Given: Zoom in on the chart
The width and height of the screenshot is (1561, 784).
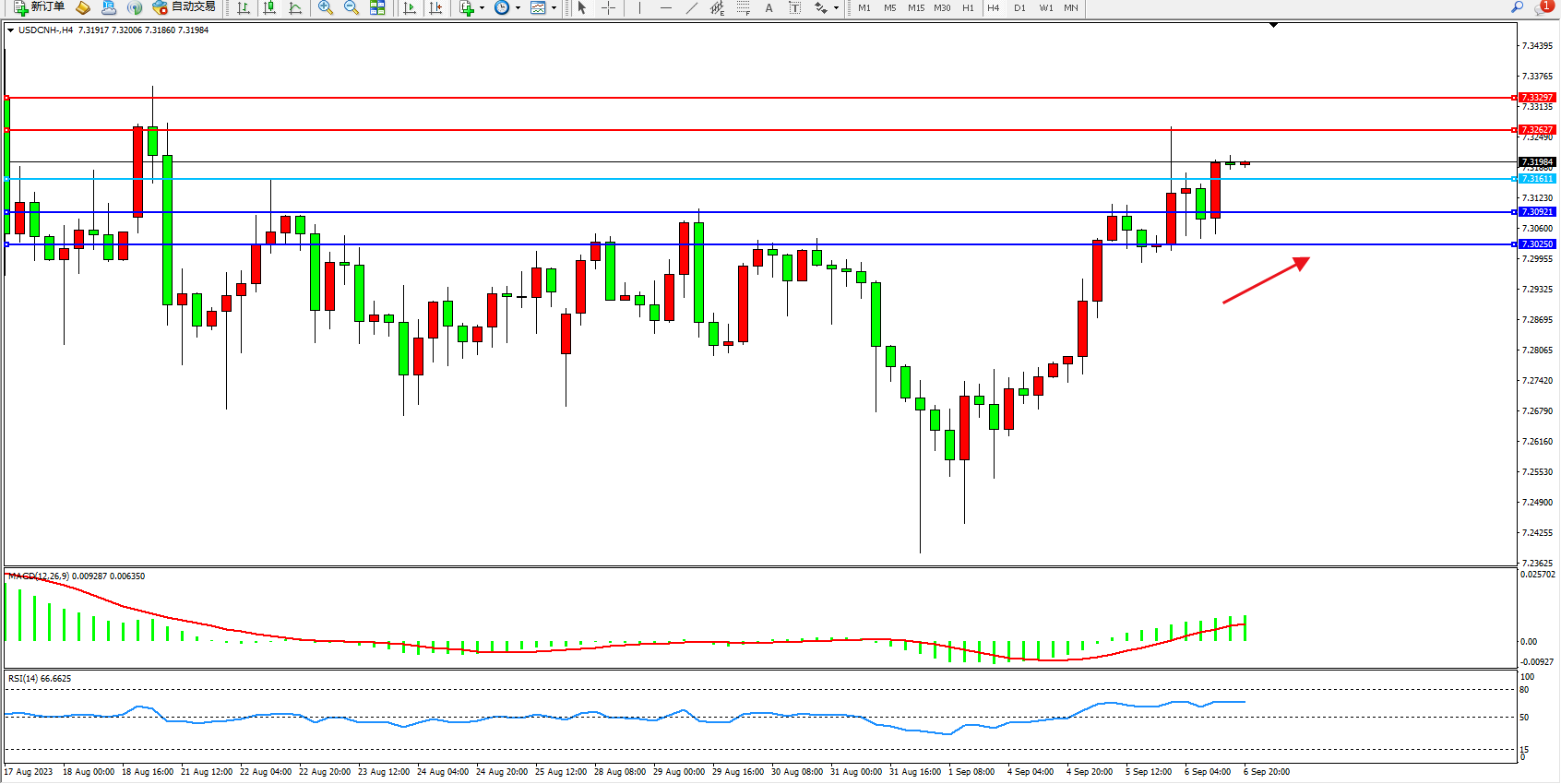Looking at the screenshot, I should [325, 7].
